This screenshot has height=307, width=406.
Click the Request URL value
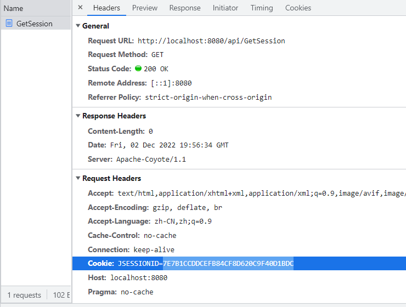[211, 41]
